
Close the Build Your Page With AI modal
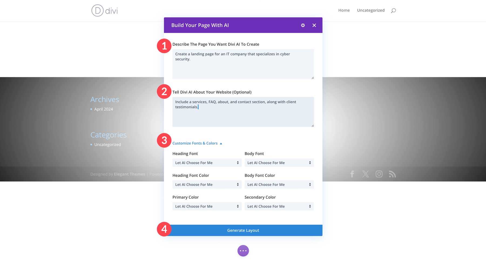pyautogui.click(x=314, y=25)
